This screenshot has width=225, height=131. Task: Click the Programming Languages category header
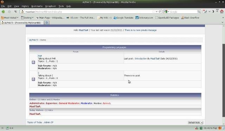[x=115, y=47]
